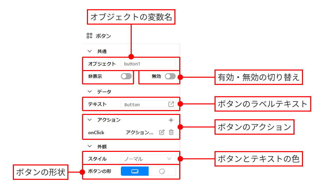Add a new action with plus icon
Screen dimensions: 329x196
171,120
